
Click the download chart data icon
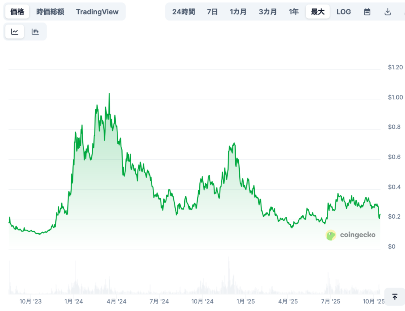pyautogui.click(x=388, y=12)
